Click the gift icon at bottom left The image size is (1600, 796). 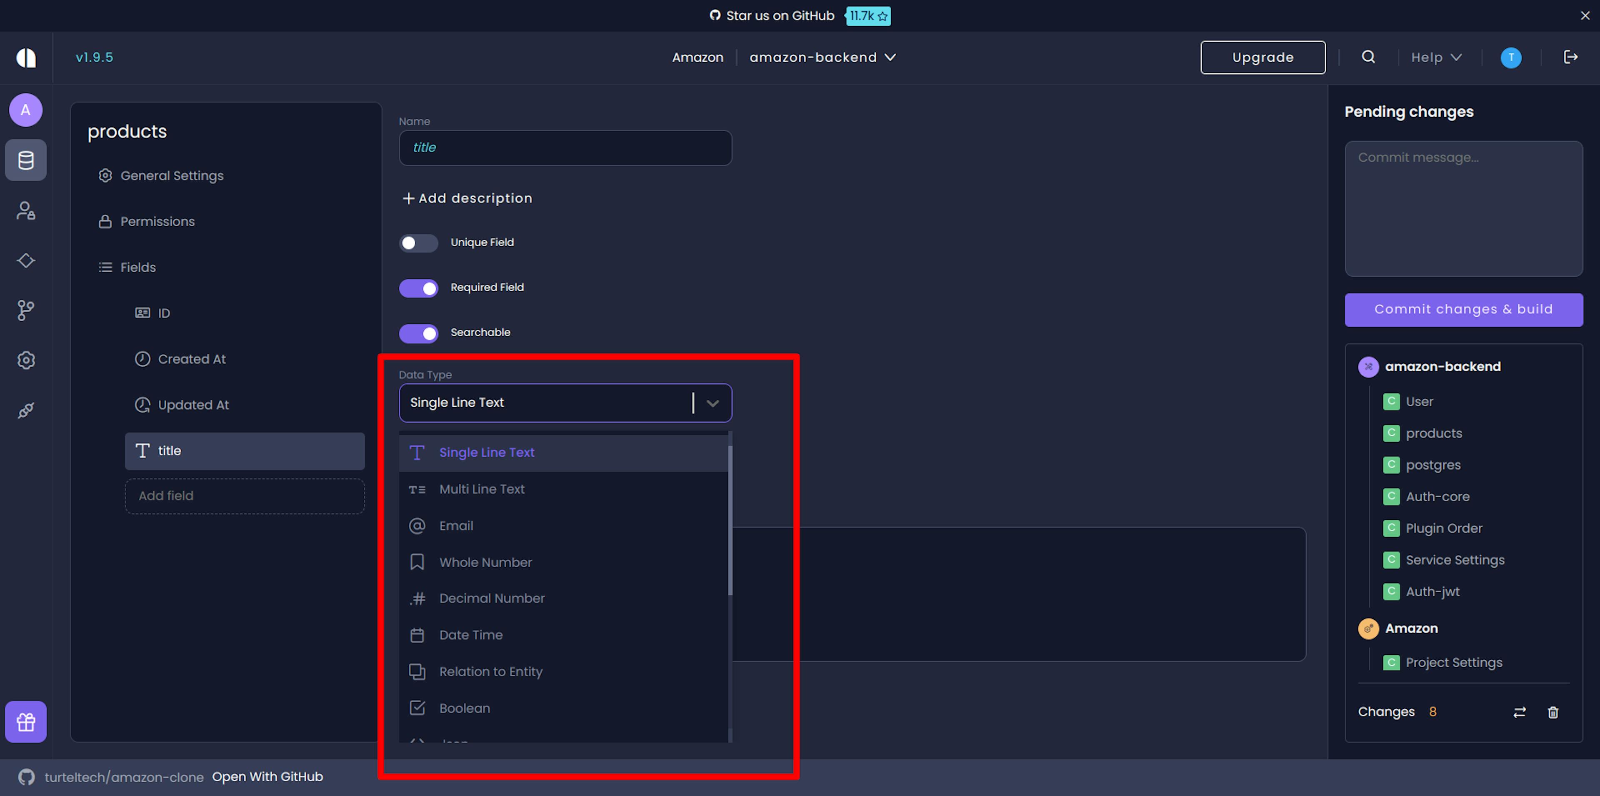point(25,722)
